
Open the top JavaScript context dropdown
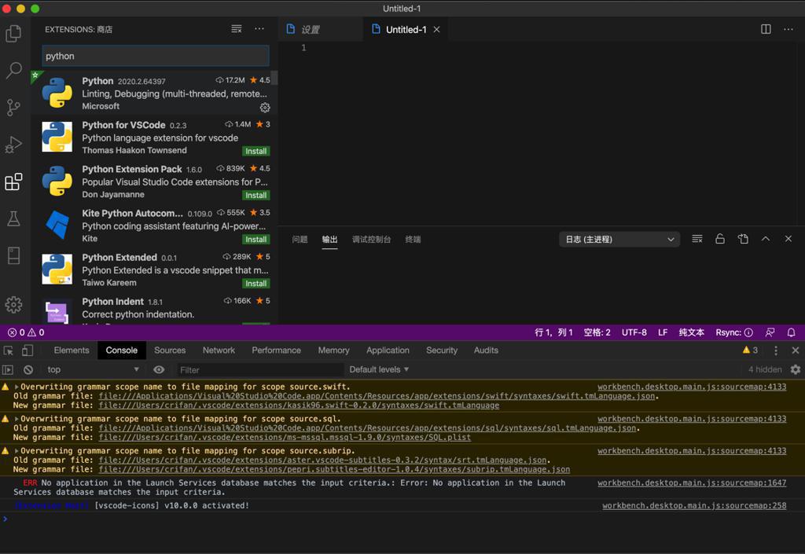click(93, 369)
